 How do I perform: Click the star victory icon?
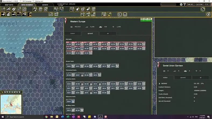pyautogui.click(x=77, y=9)
